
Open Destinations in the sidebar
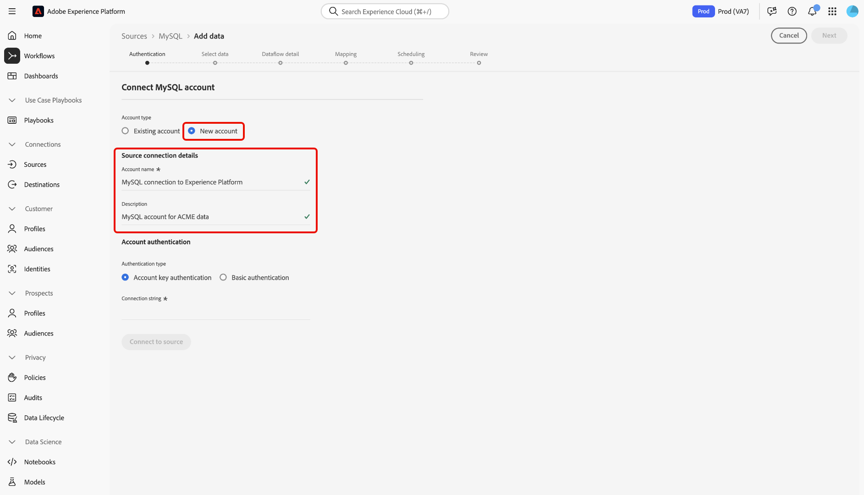[x=42, y=185]
